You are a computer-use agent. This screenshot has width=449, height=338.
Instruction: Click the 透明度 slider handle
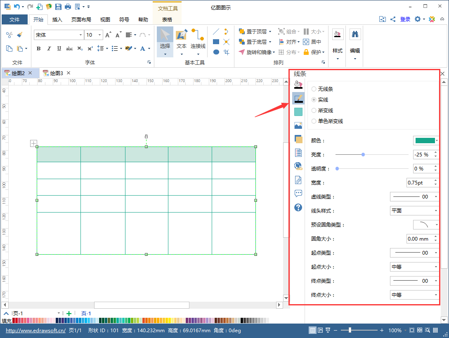(x=337, y=169)
